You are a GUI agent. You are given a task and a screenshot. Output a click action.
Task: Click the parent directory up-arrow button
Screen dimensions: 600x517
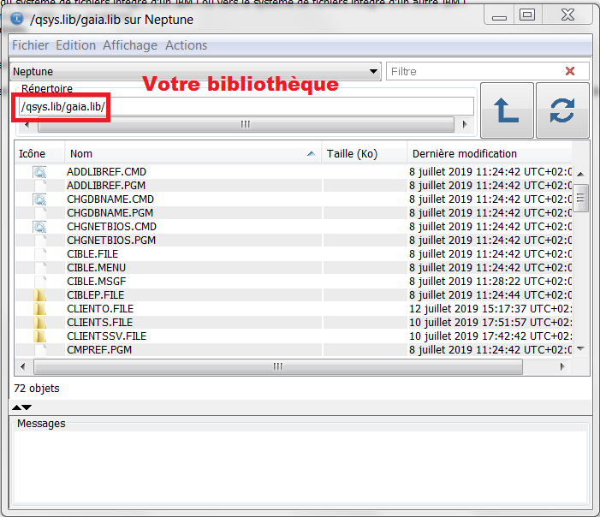point(507,110)
